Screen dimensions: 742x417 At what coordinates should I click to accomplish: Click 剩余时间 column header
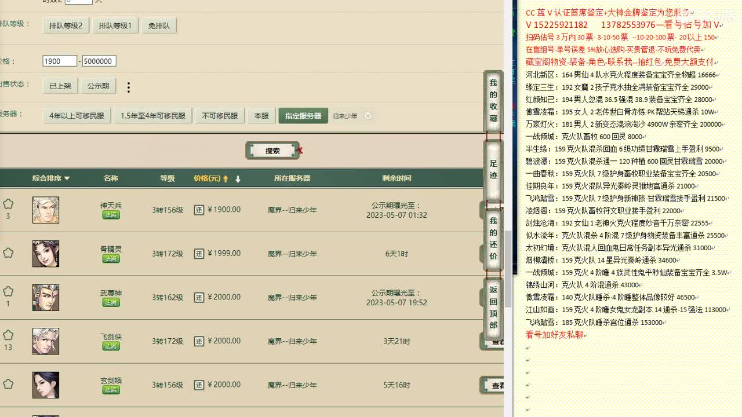(x=397, y=178)
